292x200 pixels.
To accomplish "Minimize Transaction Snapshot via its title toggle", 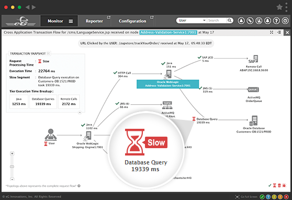I will click(48, 53).
